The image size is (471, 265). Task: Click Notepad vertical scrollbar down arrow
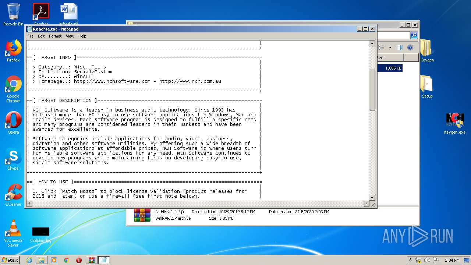pyautogui.click(x=372, y=198)
